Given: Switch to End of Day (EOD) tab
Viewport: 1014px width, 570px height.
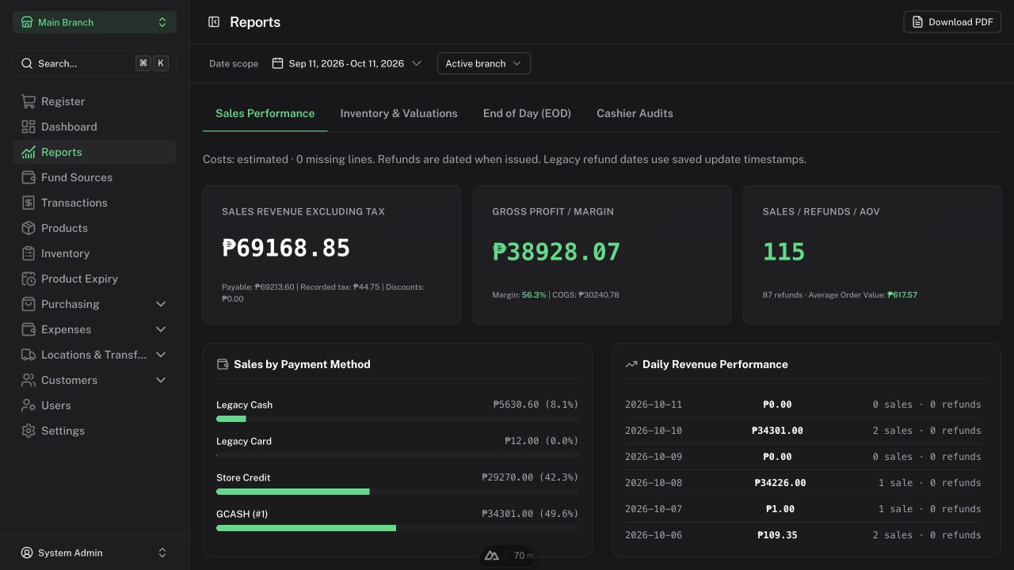Looking at the screenshot, I should [x=527, y=113].
